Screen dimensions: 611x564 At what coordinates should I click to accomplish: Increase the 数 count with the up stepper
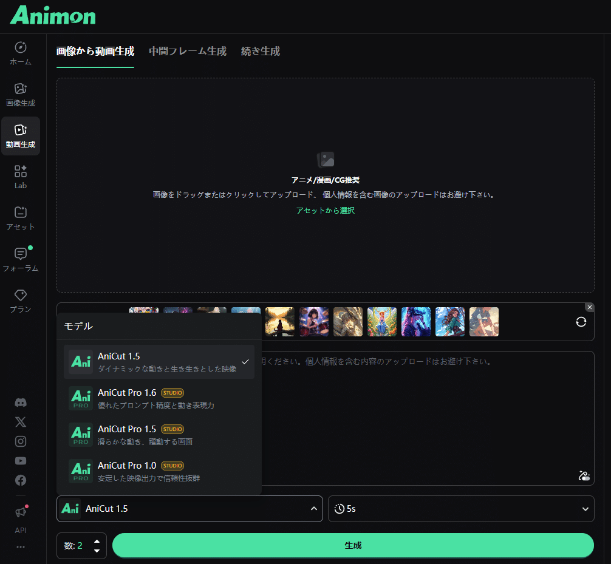(x=97, y=542)
